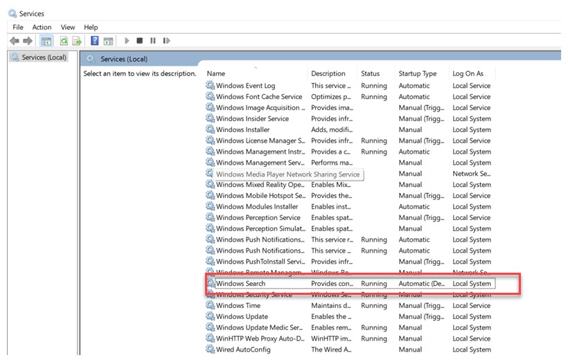Screen dimensions: 568x362
Task: Click the Running status of Windows Time
Action: click(x=374, y=306)
